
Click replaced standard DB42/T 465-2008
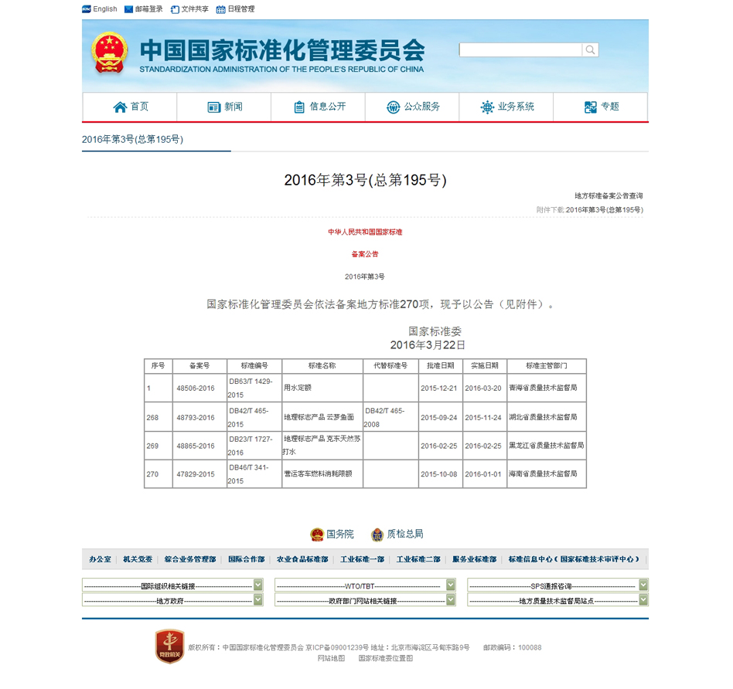384,418
